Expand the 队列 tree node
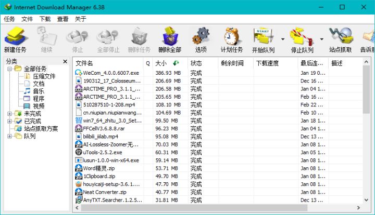Screen dimensions: 375x215 (9, 137)
